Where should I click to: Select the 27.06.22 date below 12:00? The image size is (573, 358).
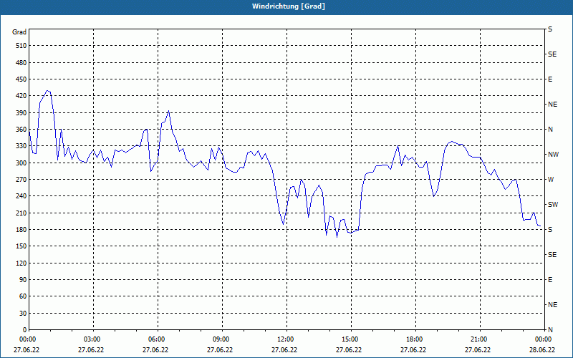[x=284, y=350]
